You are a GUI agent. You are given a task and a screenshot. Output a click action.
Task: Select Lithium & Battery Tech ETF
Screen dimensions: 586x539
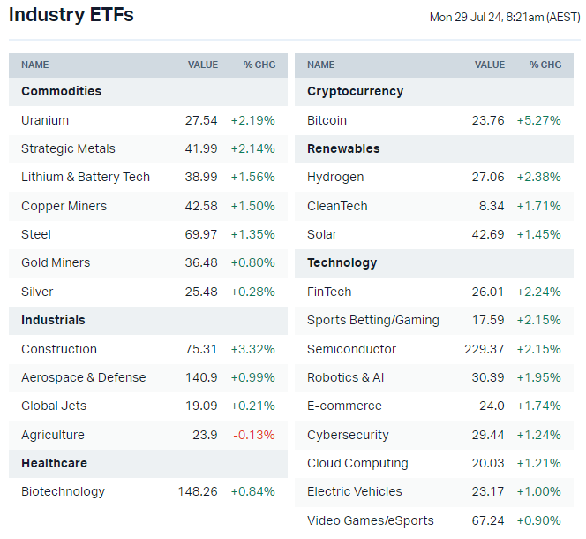86,177
